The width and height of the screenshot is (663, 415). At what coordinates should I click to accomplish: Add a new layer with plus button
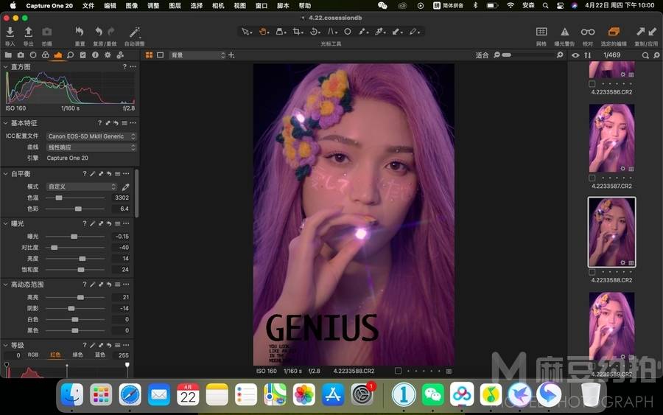(x=231, y=55)
